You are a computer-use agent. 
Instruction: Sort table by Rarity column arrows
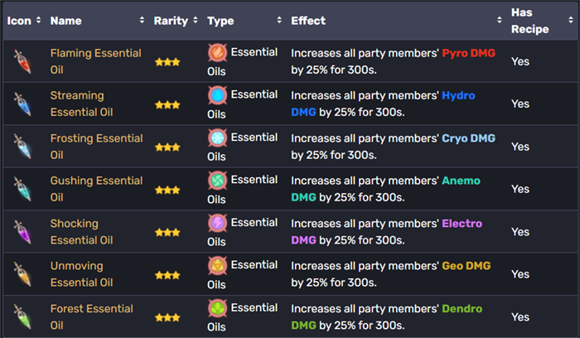196,21
